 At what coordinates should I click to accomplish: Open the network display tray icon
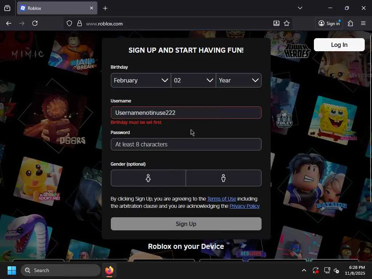(327, 270)
